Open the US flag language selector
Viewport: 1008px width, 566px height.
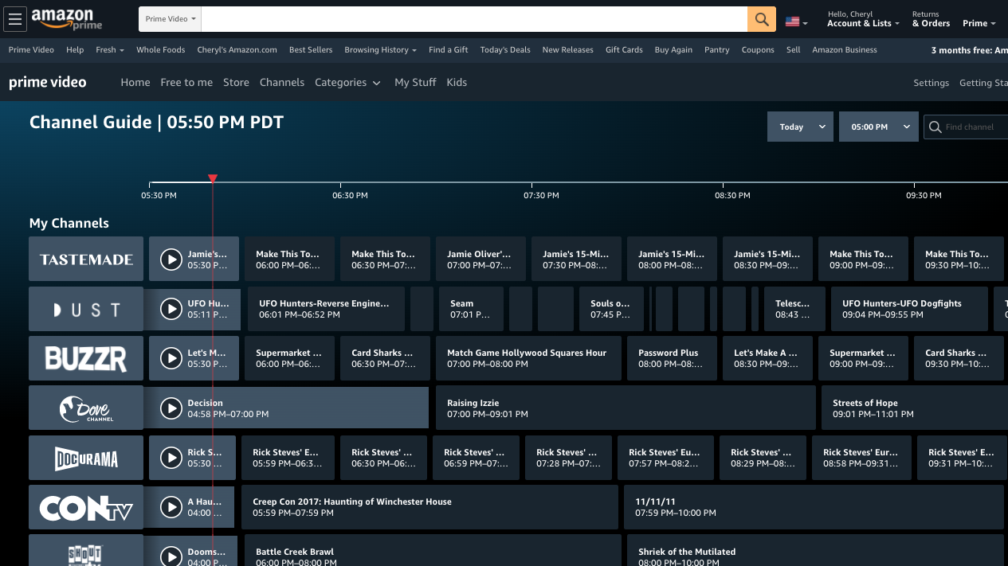click(x=796, y=22)
